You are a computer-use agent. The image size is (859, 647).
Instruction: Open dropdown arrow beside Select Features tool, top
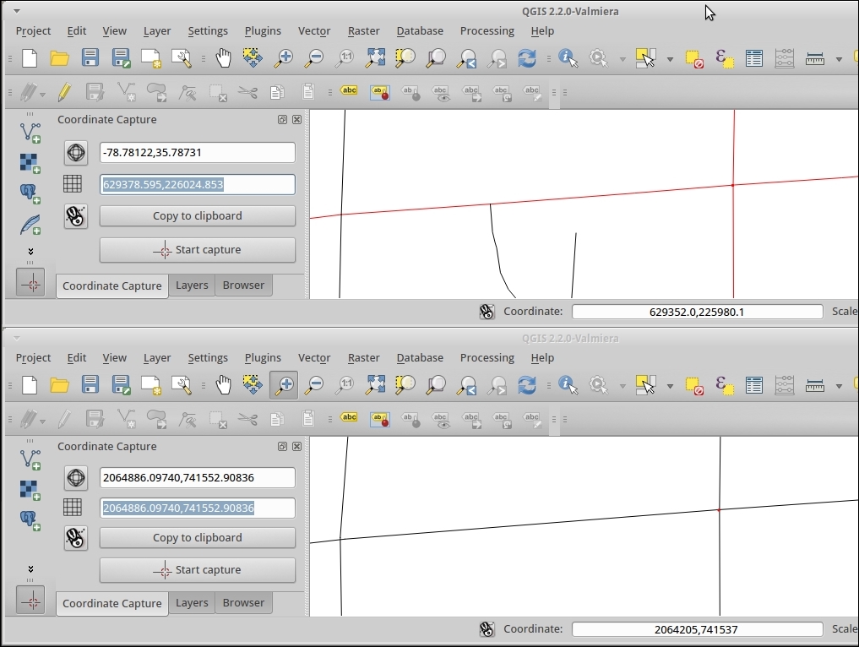(670, 59)
